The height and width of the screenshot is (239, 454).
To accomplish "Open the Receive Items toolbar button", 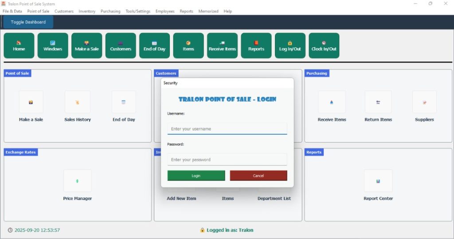I will point(222,46).
